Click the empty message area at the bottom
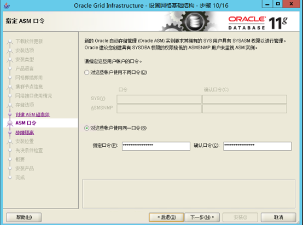 (189, 194)
